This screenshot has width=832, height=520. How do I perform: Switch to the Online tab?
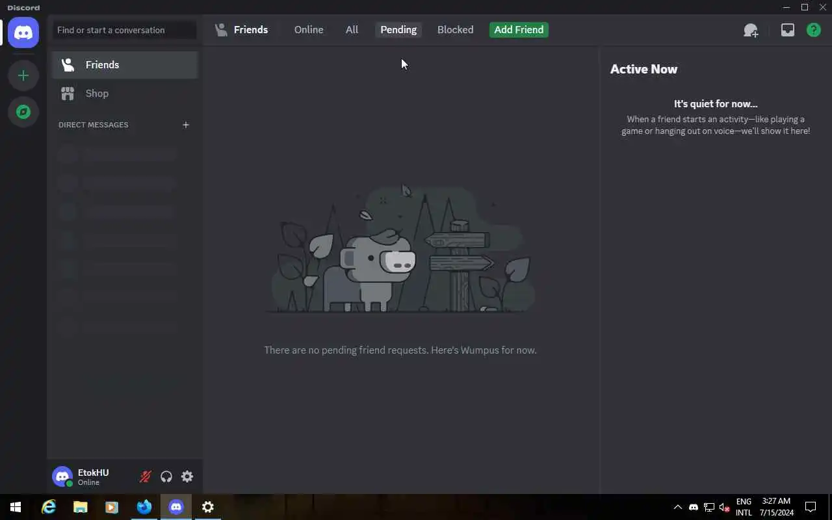[309, 30]
